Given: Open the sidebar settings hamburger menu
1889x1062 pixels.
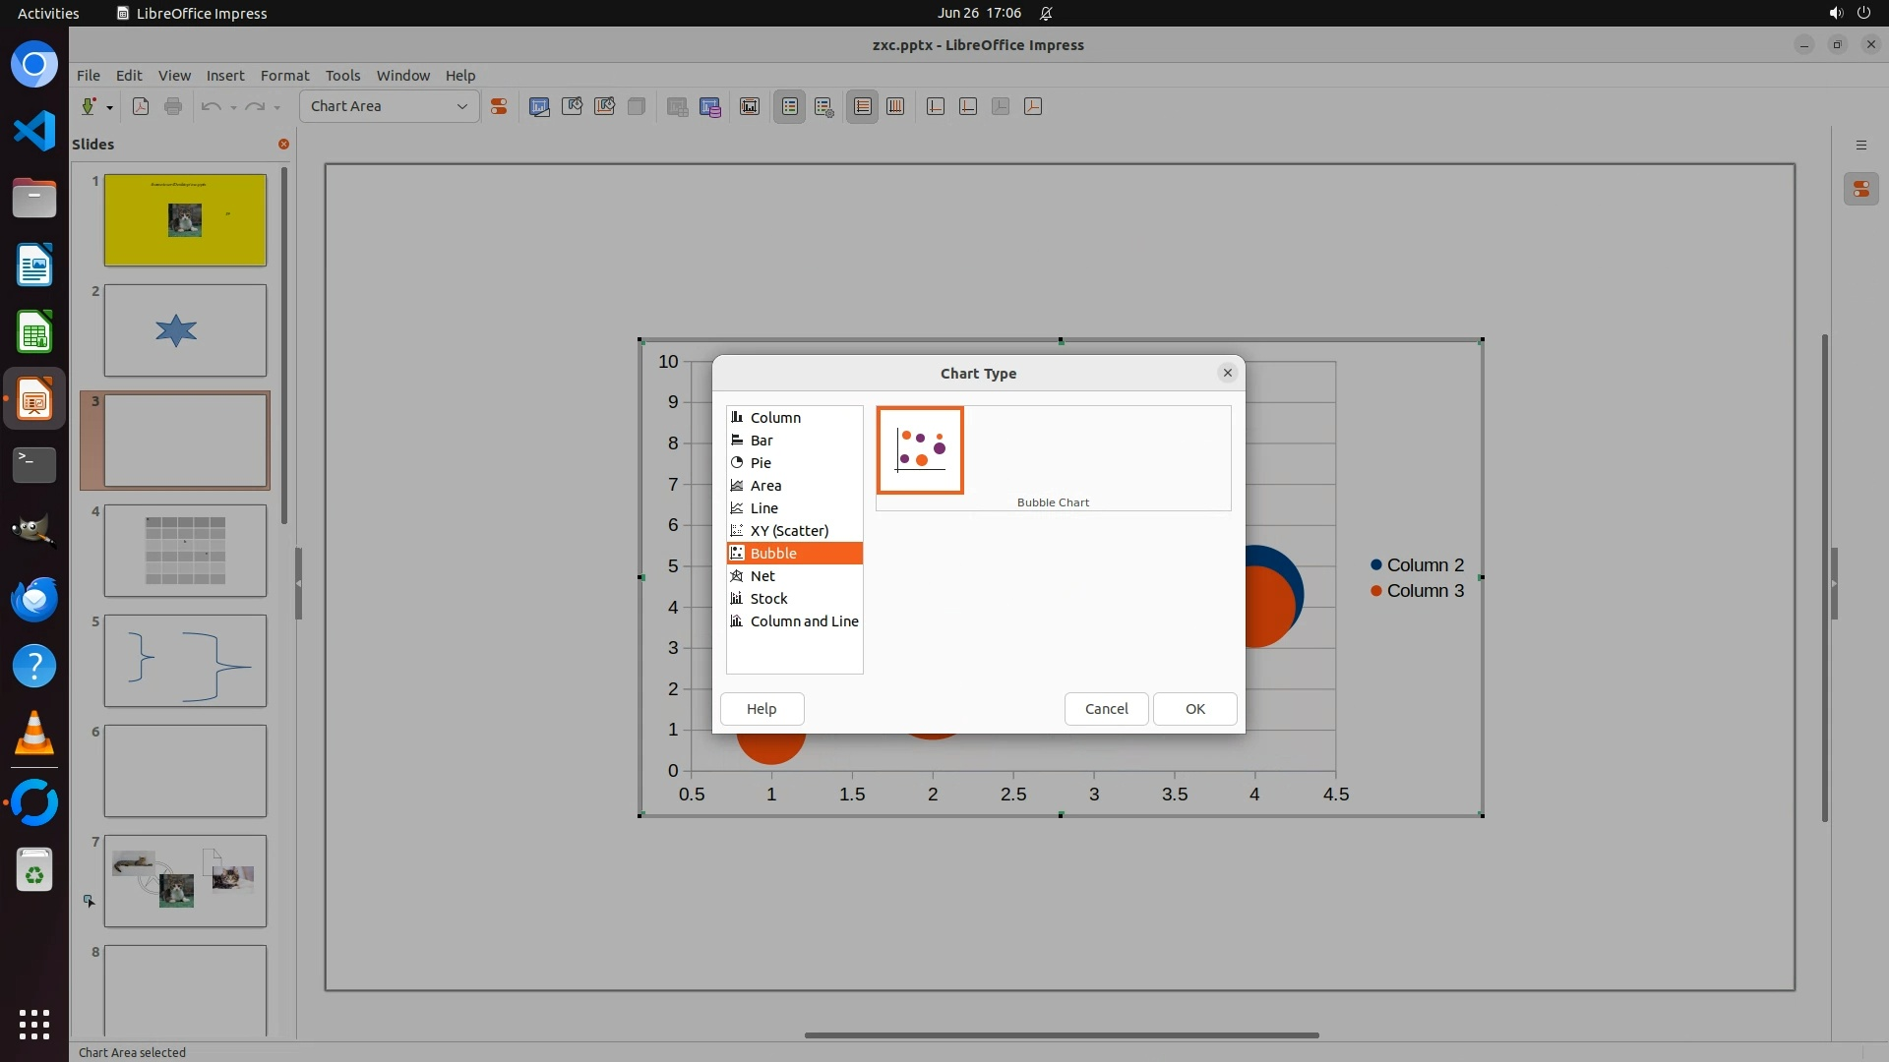Looking at the screenshot, I should point(1860,145).
